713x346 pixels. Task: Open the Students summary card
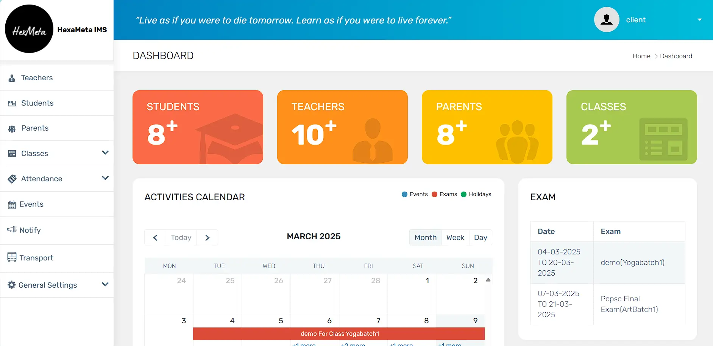pyautogui.click(x=198, y=127)
